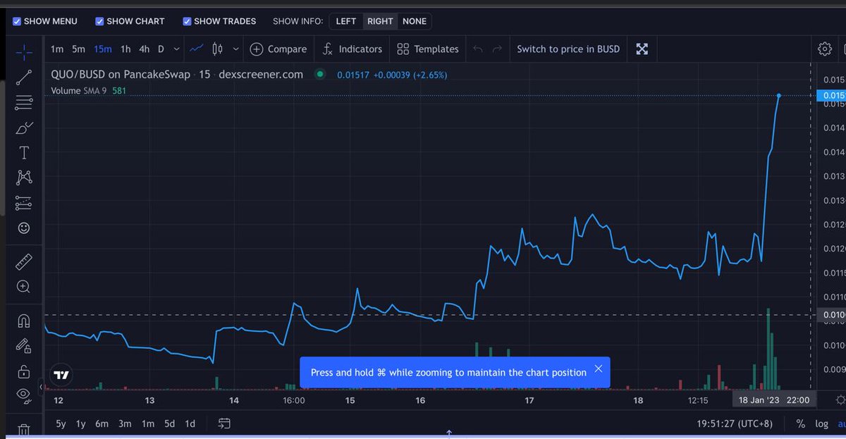The width and height of the screenshot is (846, 439).
Task: Open the Indicators menu
Action: coord(352,49)
